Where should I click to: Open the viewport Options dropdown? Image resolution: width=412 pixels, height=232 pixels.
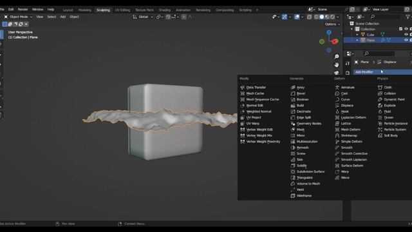pyautogui.click(x=332, y=24)
